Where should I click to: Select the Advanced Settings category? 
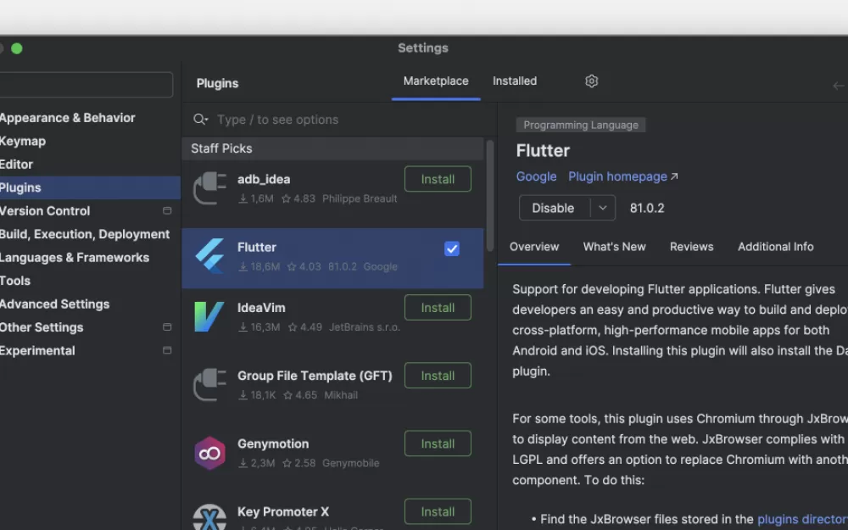click(54, 304)
